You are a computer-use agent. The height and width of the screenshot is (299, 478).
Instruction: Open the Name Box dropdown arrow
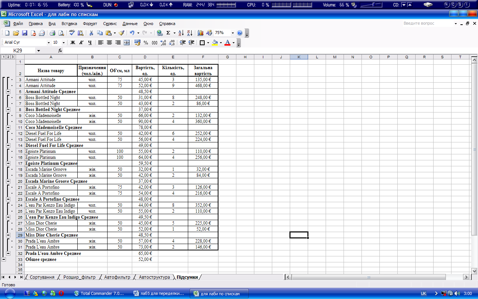pos(38,50)
